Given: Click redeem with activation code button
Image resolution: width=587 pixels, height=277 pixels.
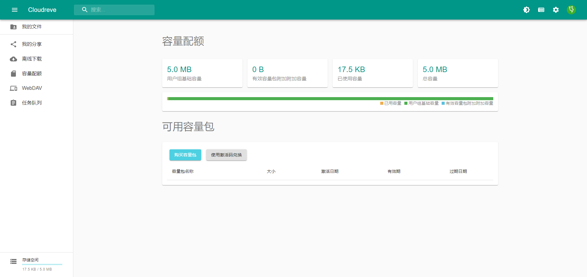Looking at the screenshot, I should [226, 155].
